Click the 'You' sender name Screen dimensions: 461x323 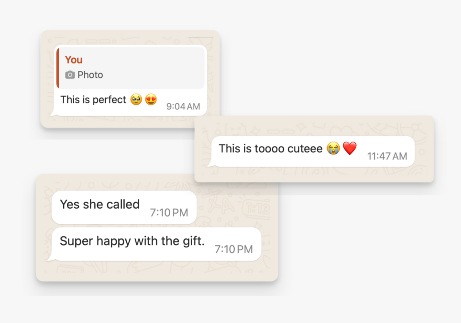click(x=74, y=60)
